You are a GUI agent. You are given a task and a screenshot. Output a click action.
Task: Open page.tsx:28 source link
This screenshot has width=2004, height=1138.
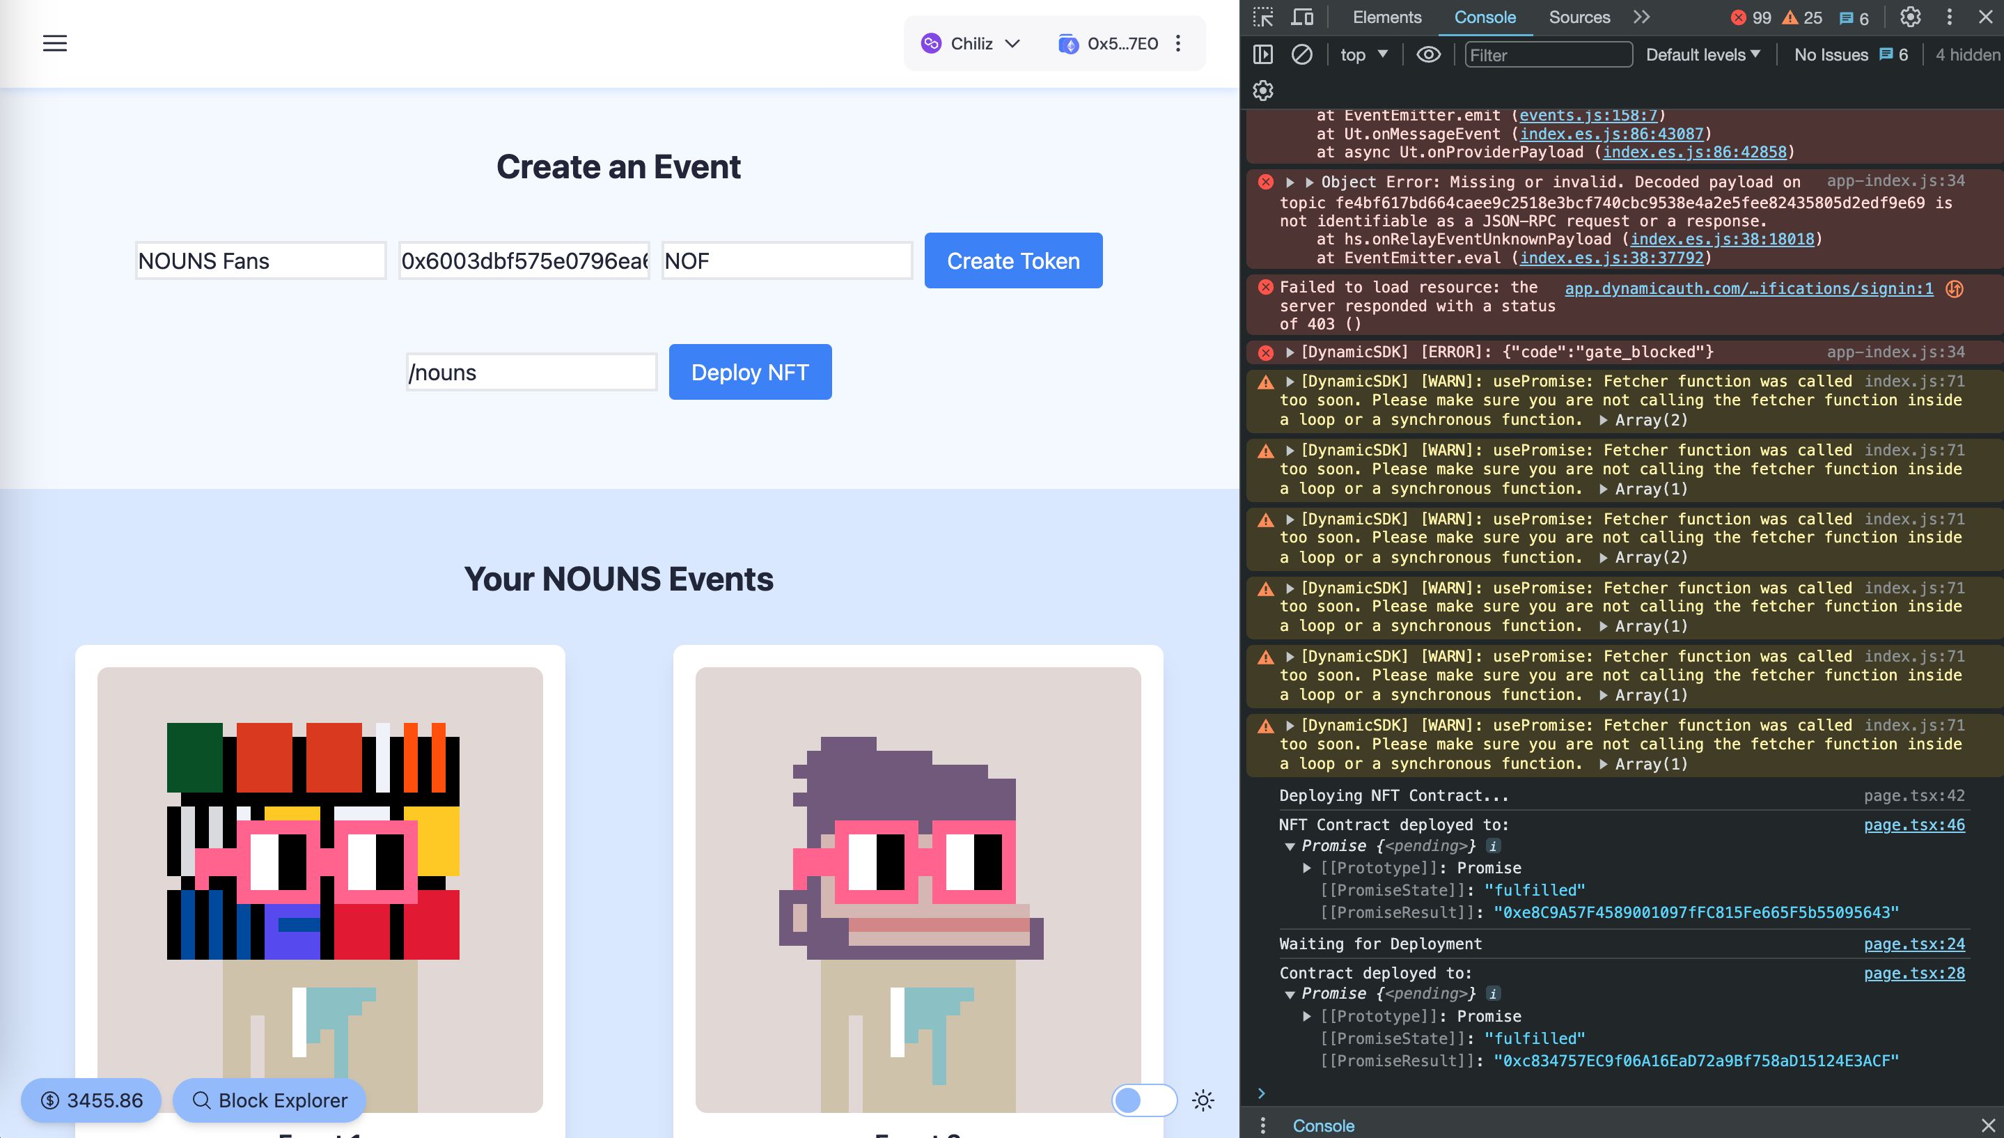pyautogui.click(x=1914, y=974)
